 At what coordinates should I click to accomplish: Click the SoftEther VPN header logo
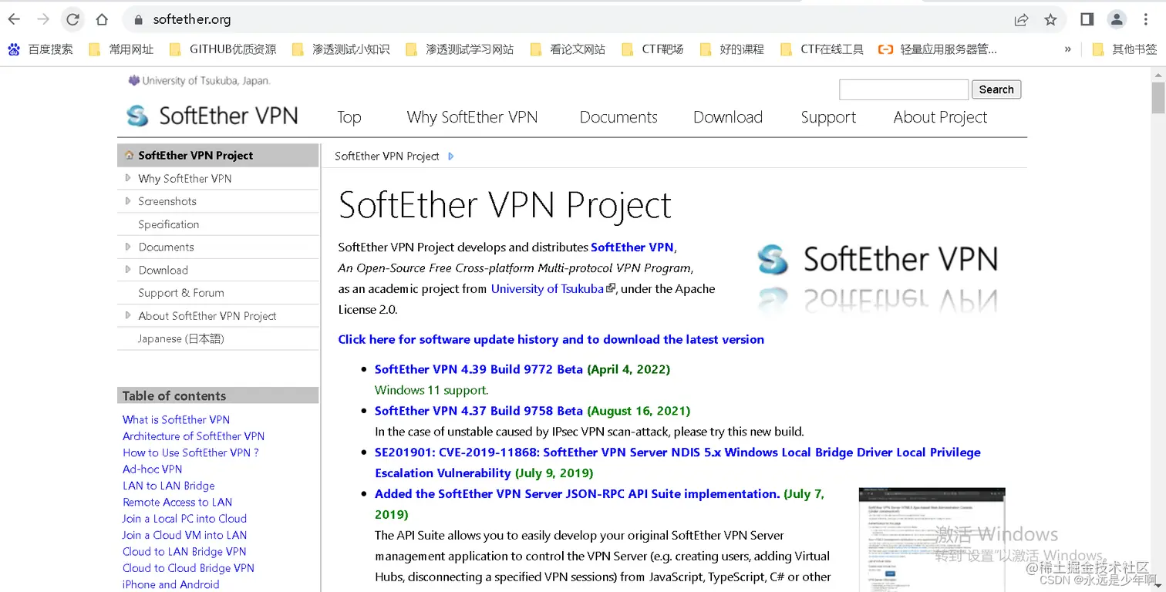212,116
